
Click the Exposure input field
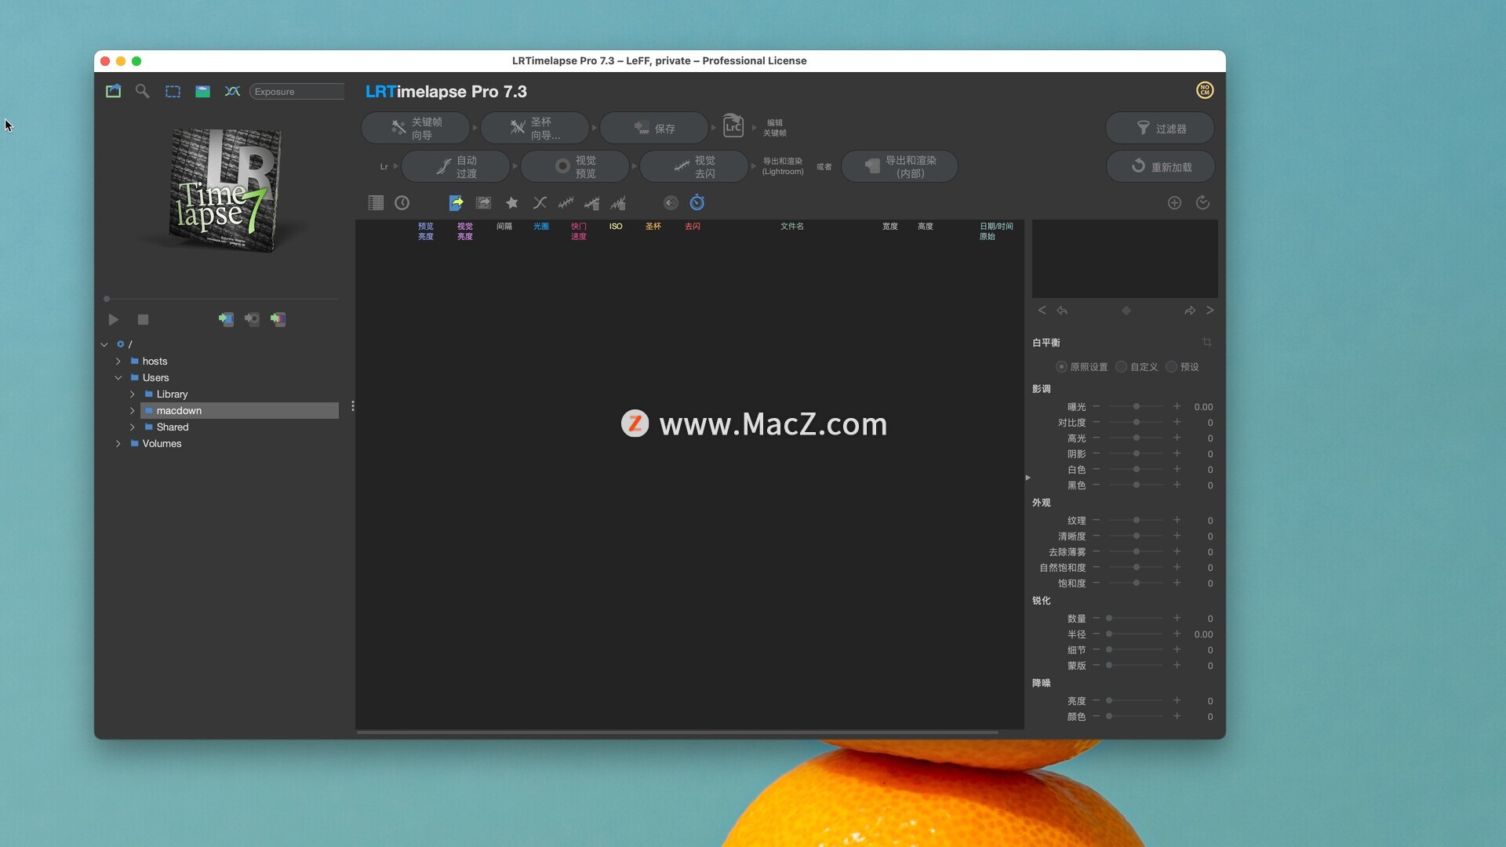pos(296,91)
